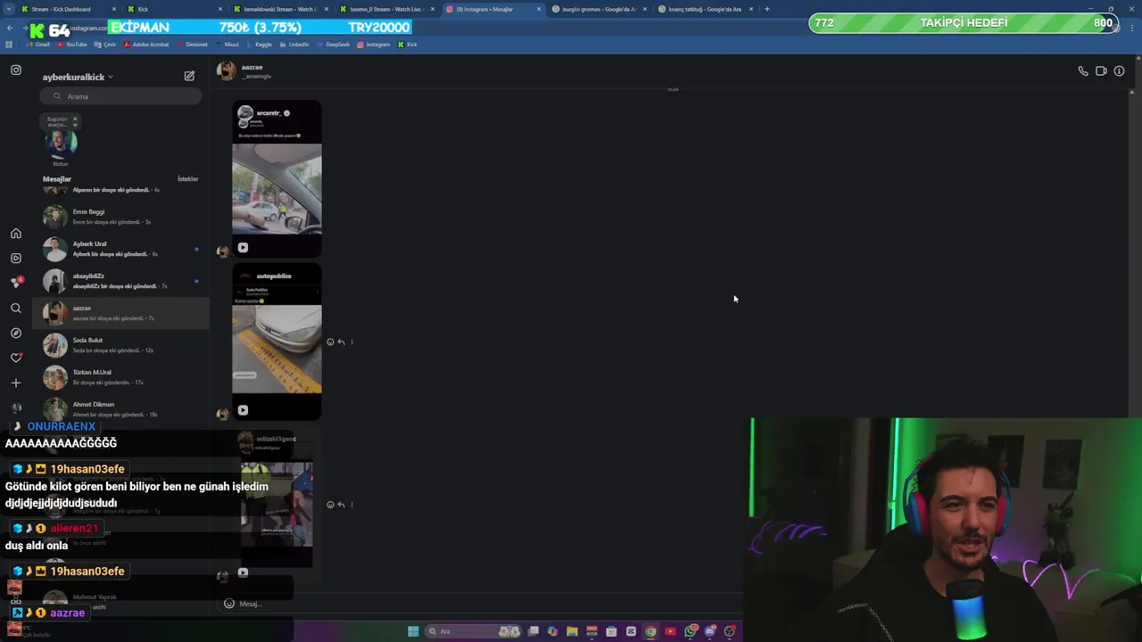The height and width of the screenshot is (642, 1142).
Task: Click the Arama search field
Action: (120, 96)
